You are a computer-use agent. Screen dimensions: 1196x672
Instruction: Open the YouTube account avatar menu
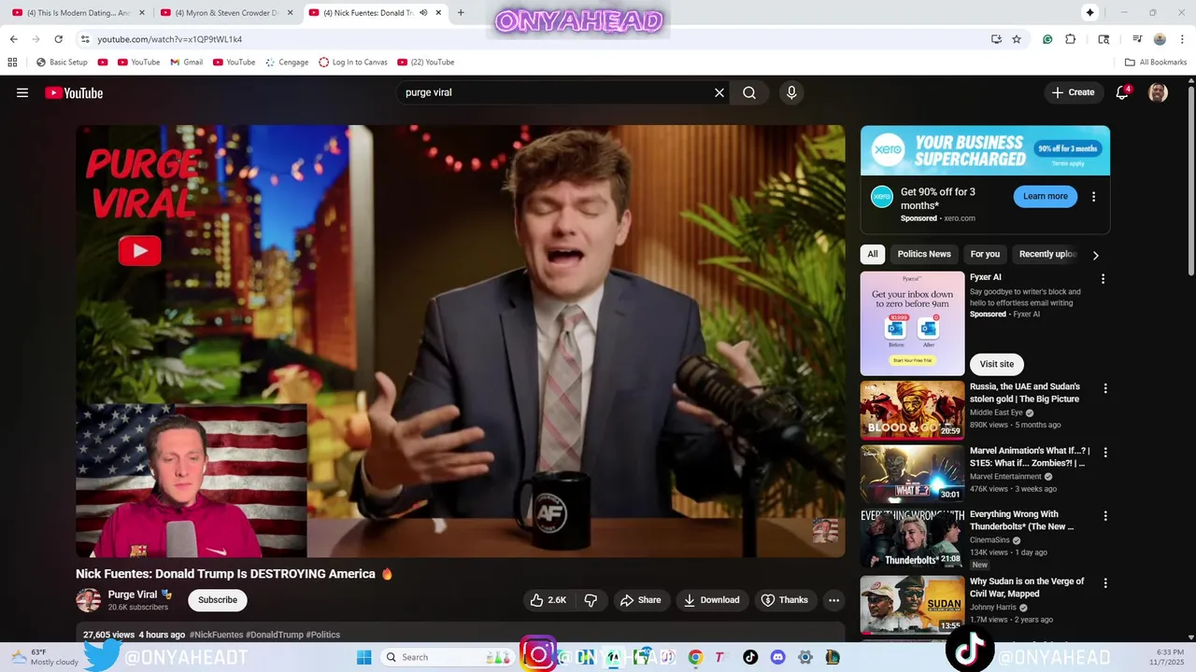click(1158, 92)
